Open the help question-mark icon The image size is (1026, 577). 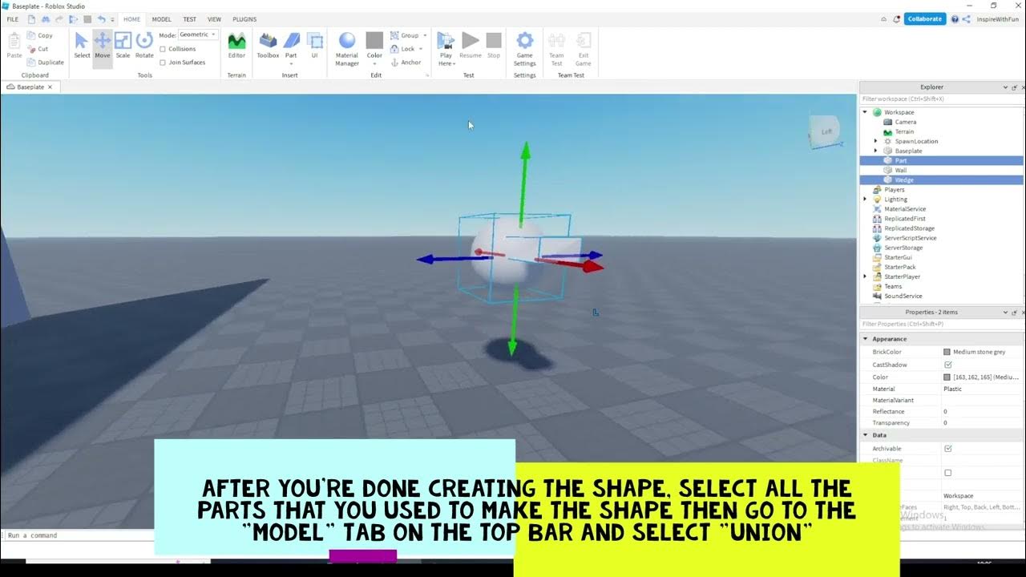tap(955, 19)
